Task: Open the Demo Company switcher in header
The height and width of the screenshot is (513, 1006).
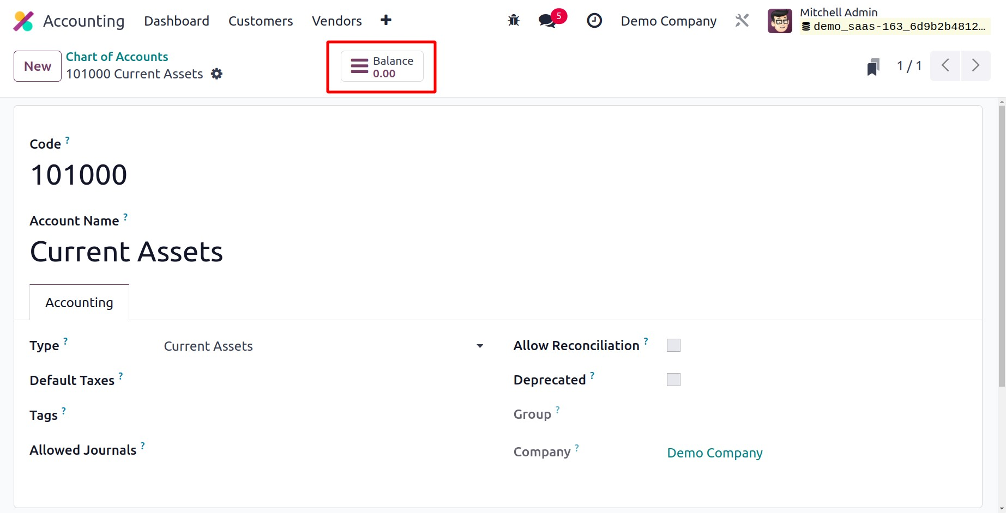Action: (x=668, y=21)
